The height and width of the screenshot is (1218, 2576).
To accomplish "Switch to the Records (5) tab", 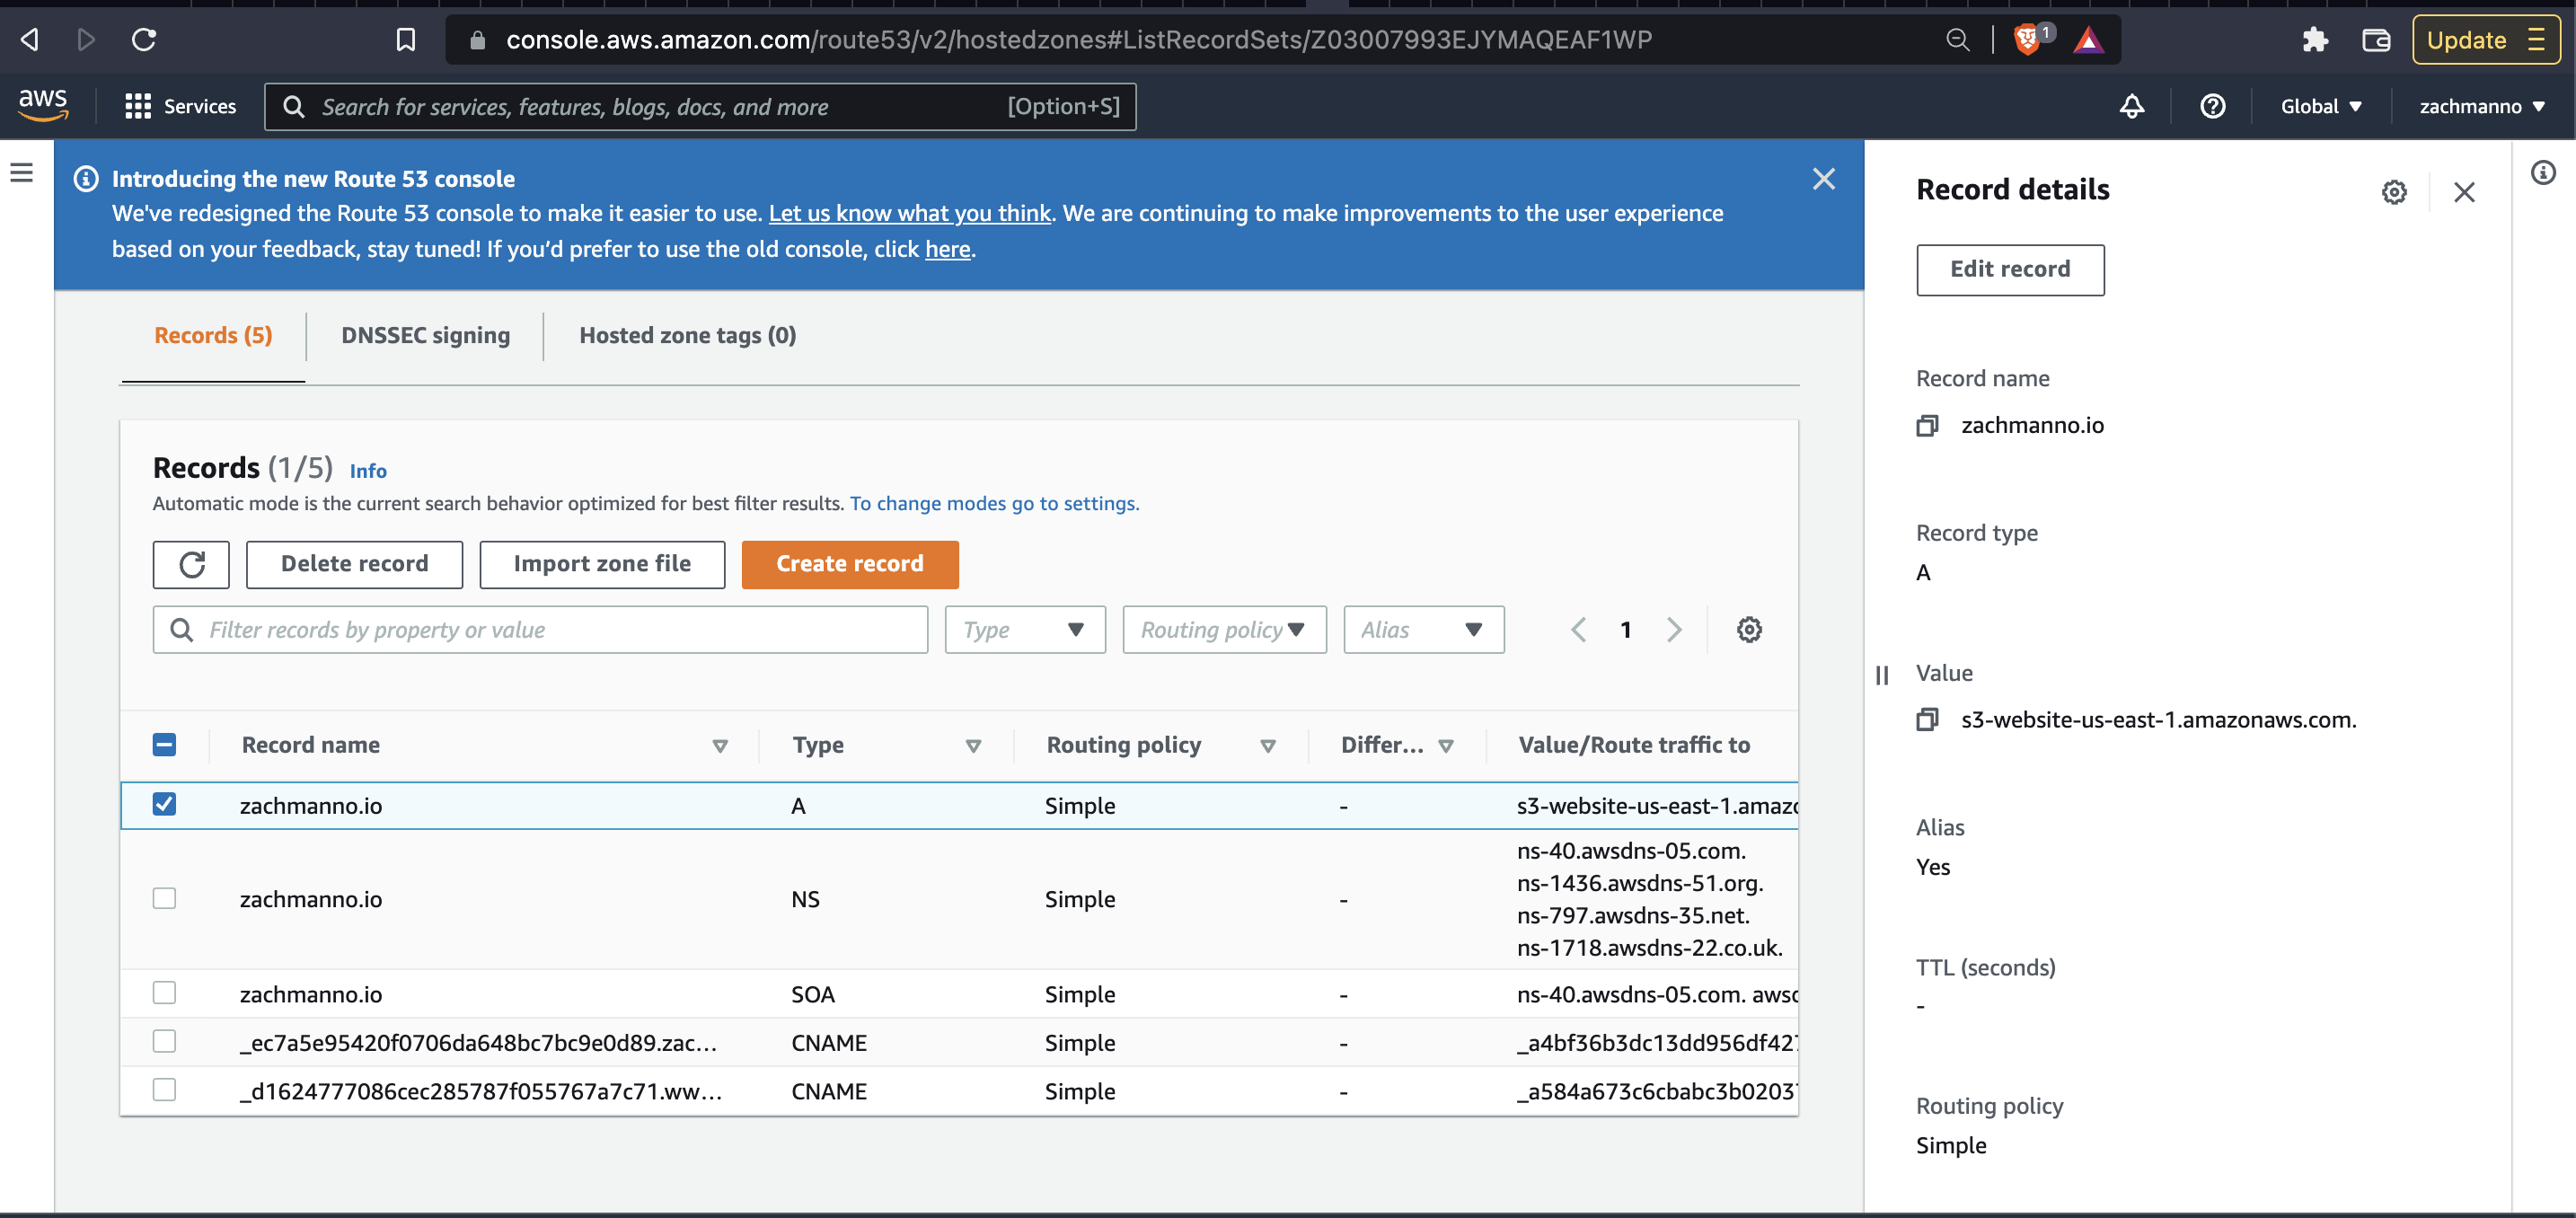I will click(213, 336).
